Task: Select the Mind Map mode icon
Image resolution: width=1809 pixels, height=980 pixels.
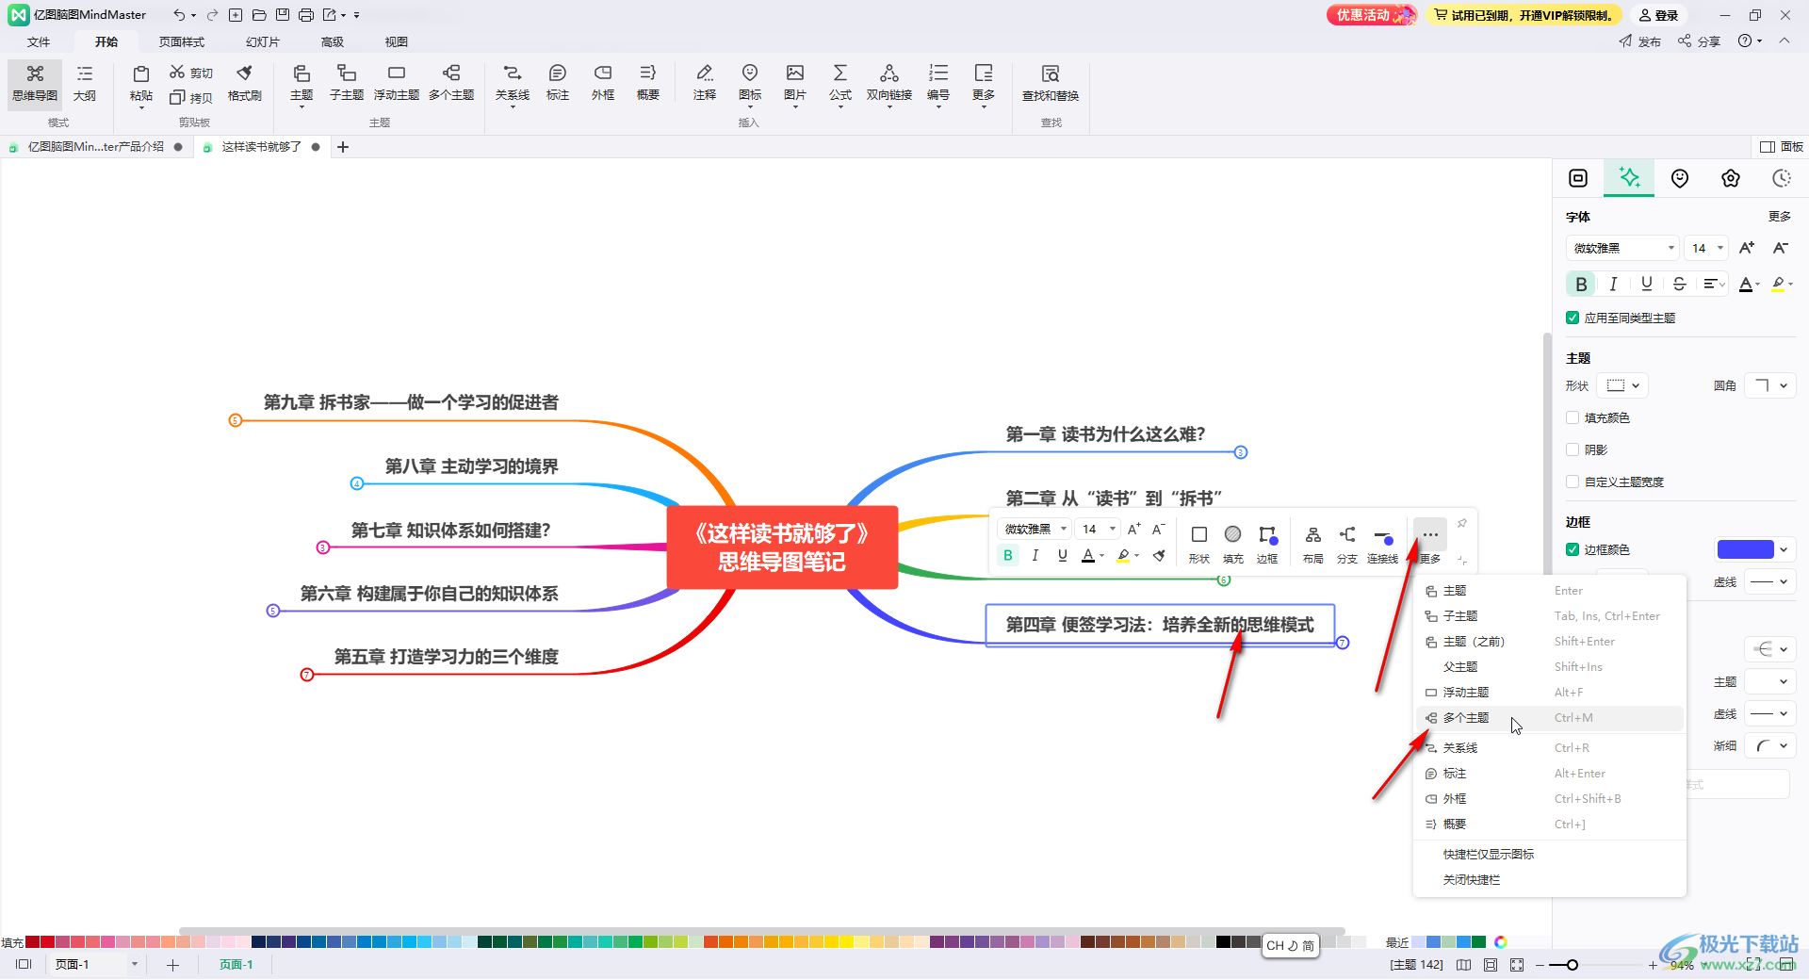Action: pyautogui.click(x=35, y=83)
